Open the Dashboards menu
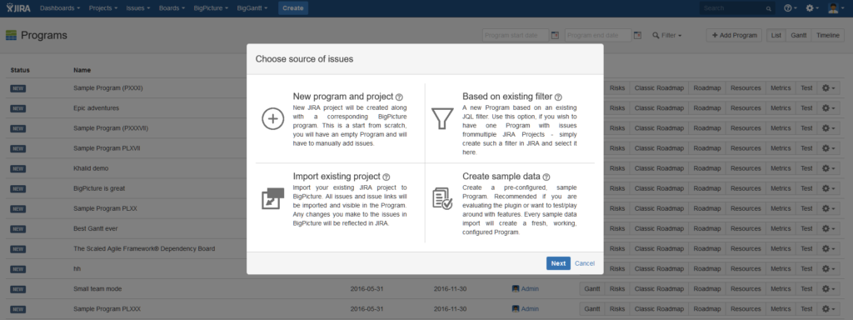Viewport: 853px width, 320px height. (60, 8)
